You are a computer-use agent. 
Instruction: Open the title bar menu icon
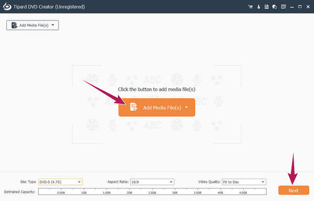pos(283,7)
